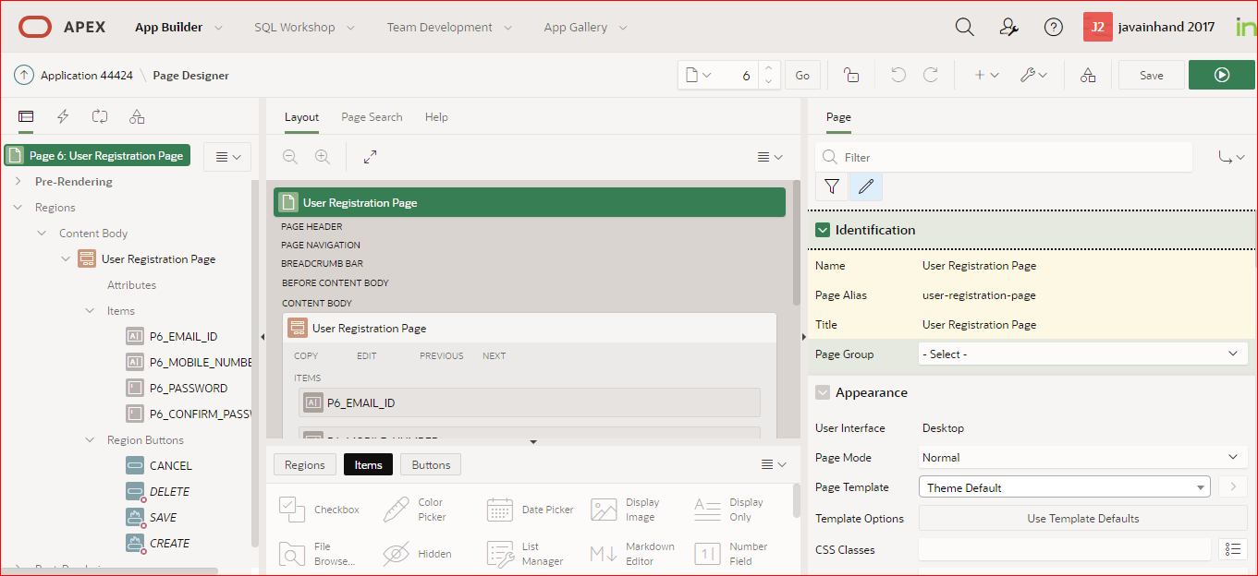
Task: Click Use Template Defaults button
Action: 1082,518
